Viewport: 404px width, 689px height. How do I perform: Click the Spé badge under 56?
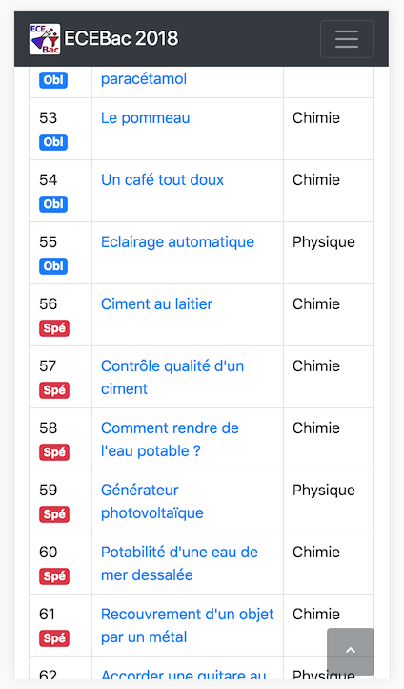point(54,328)
